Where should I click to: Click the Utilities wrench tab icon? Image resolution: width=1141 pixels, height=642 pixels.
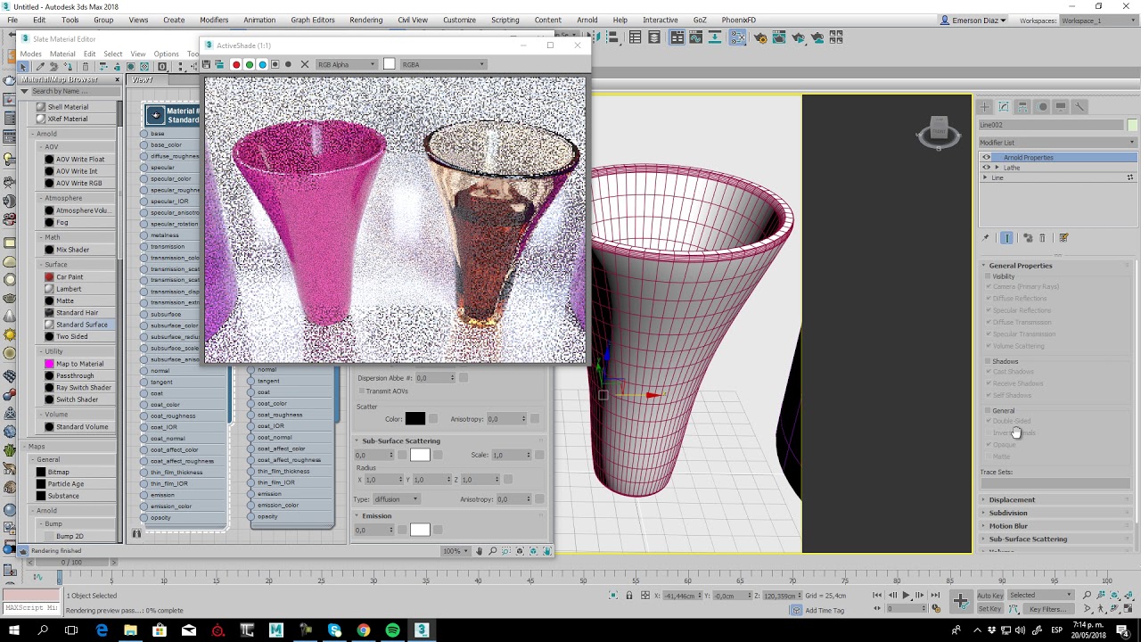click(1079, 107)
